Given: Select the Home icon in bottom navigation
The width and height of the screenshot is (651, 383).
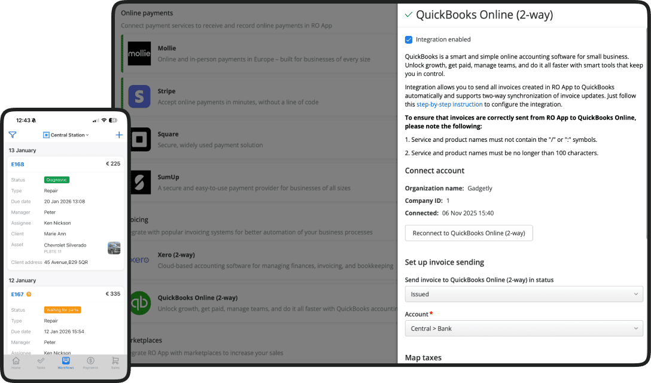Looking at the screenshot, I should click(16, 362).
